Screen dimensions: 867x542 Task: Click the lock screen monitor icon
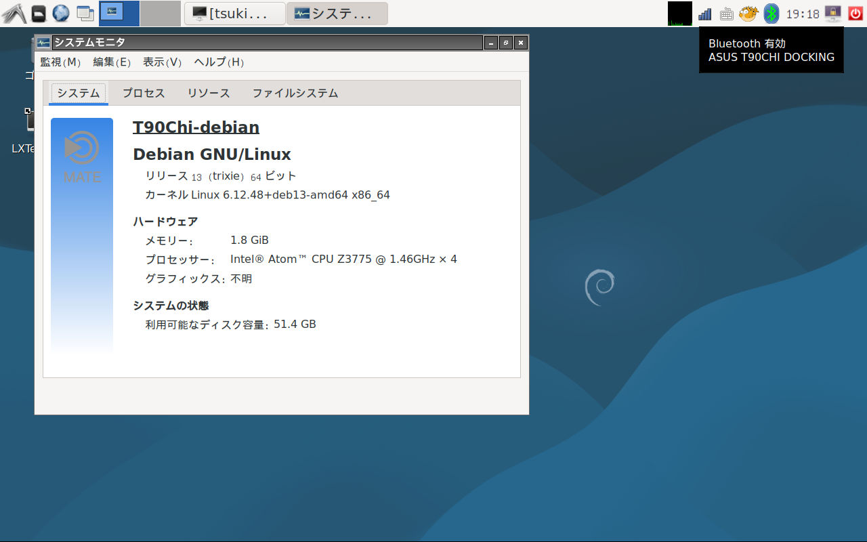832,14
